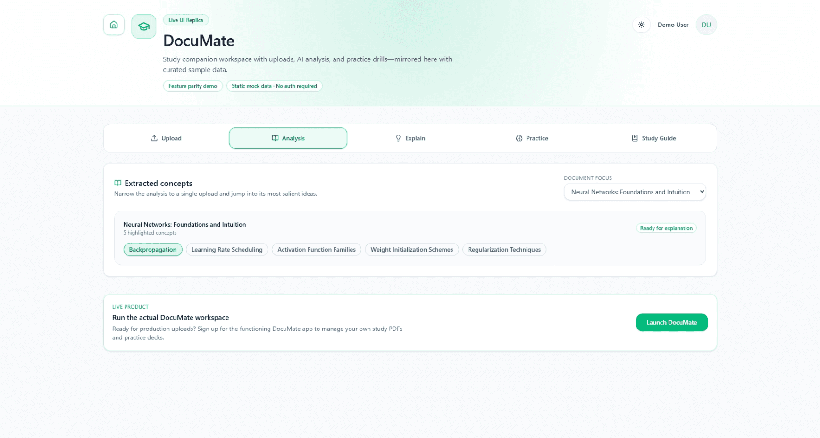Screen dimensions: 820x438
Task: Toggle the Backpropagation concept chip
Action: click(x=152, y=249)
